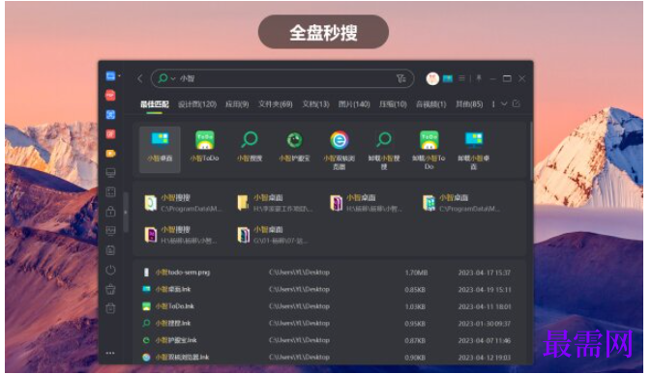This screenshot has height=374, width=651.
Task: Open 小智搜搜 folder on H: drive
Action: (180, 235)
